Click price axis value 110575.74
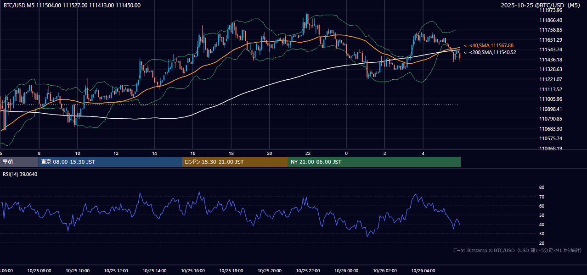This screenshot has width=587, height=275. pos(551,138)
